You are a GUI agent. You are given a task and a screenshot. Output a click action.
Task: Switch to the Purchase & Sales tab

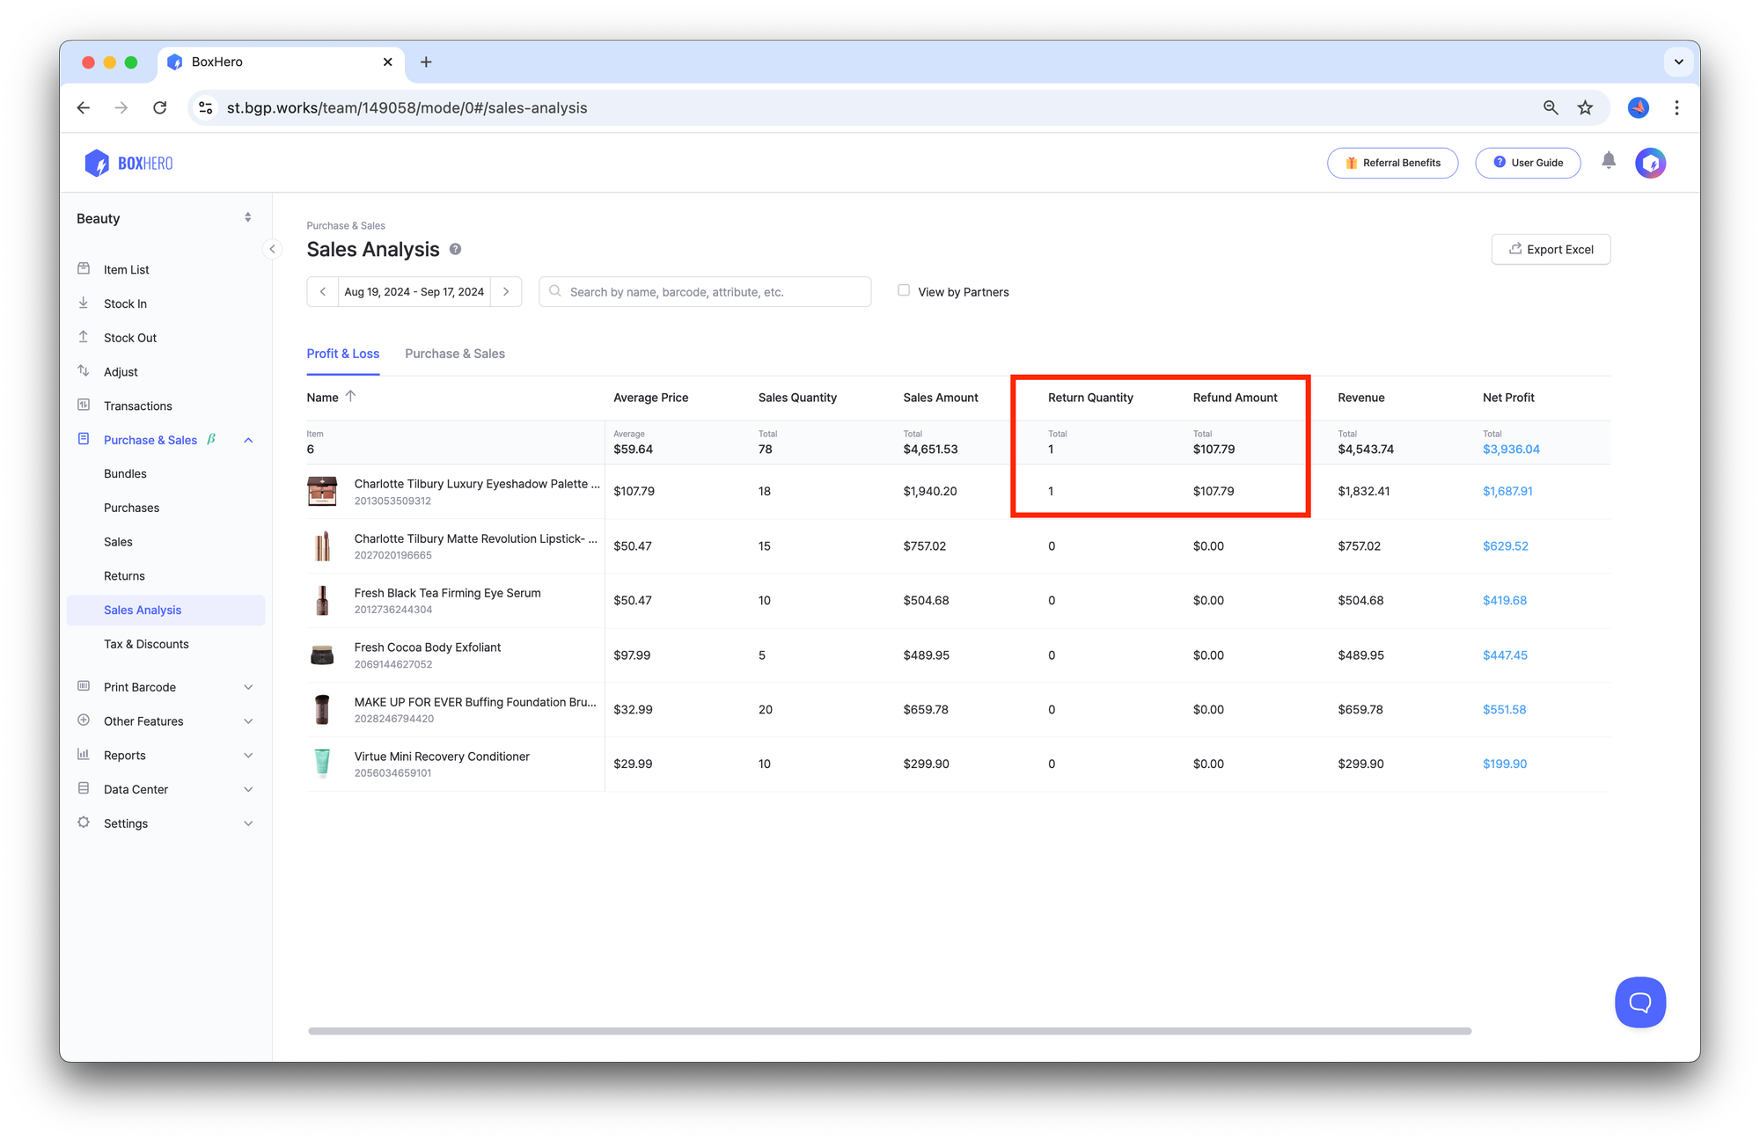point(455,354)
